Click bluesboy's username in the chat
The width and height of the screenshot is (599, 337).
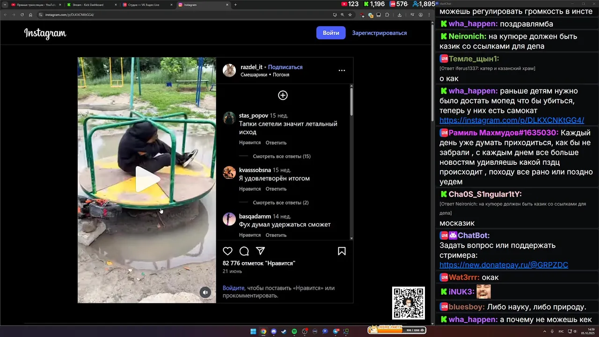(x=466, y=307)
